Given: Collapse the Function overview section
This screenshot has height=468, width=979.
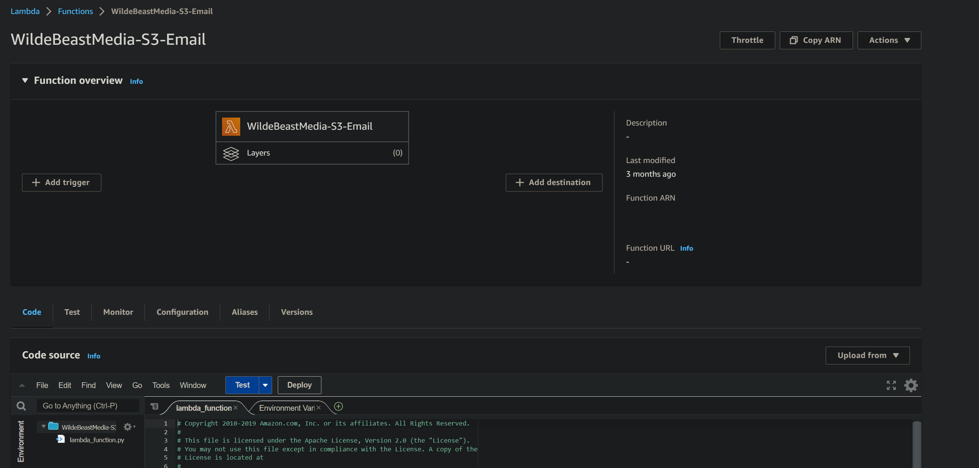Looking at the screenshot, I should pyautogui.click(x=25, y=80).
